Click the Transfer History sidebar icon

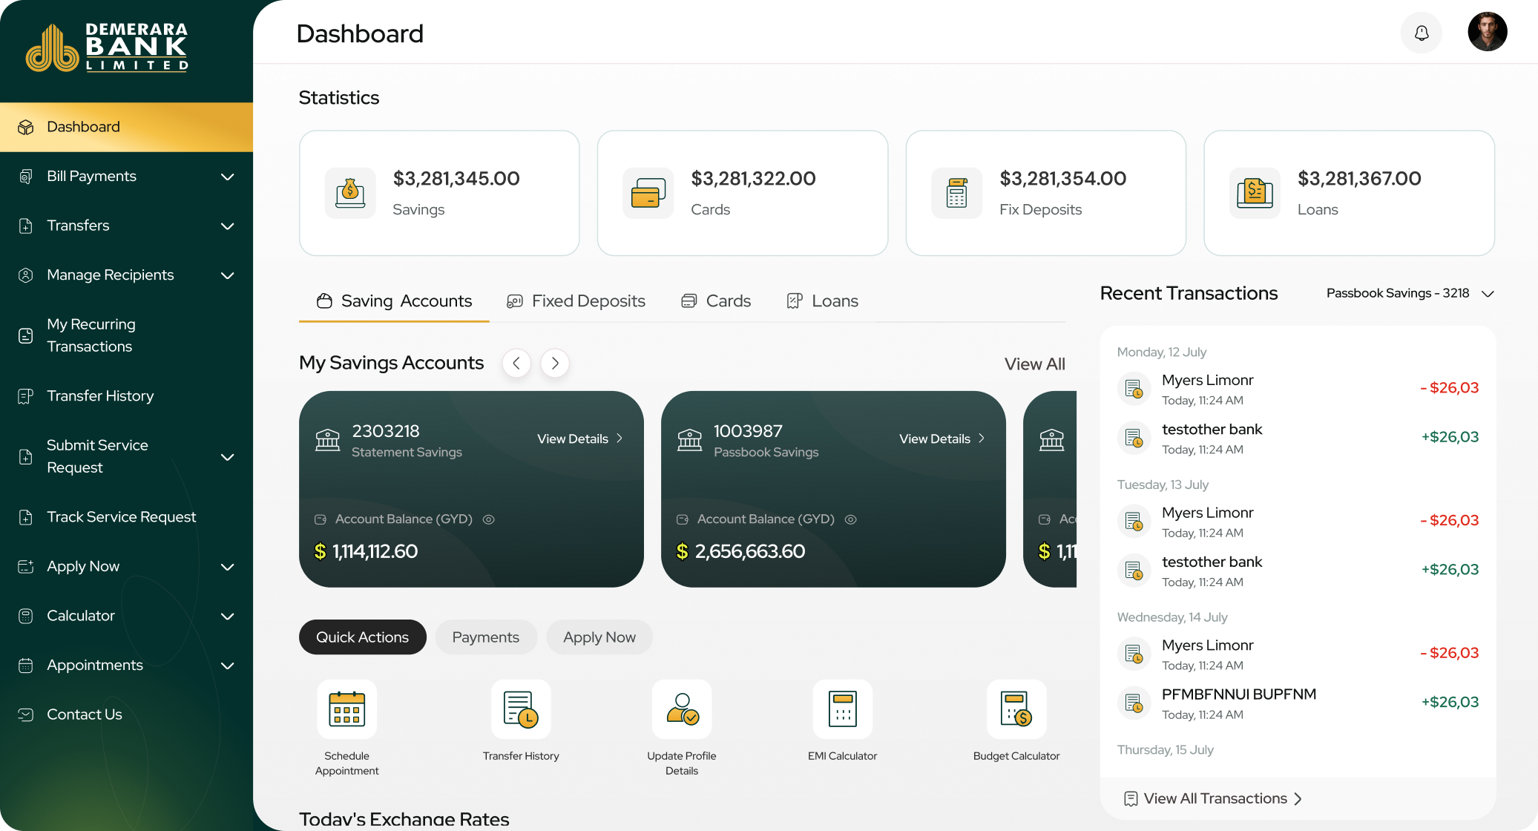pos(26,396)
